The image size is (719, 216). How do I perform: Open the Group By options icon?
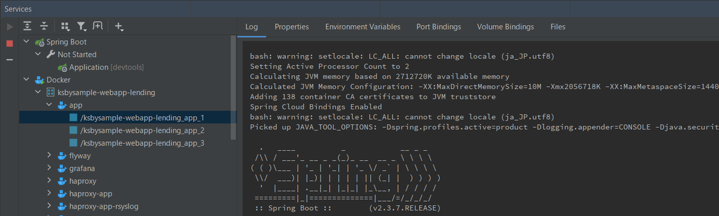coord(65,26)
